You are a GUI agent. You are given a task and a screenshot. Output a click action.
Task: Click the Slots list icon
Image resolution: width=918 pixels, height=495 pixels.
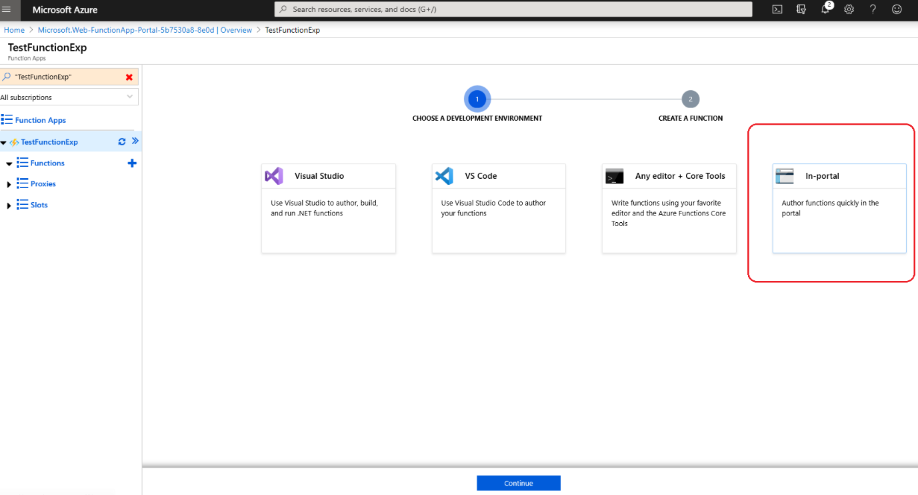(x=22, y=205)
